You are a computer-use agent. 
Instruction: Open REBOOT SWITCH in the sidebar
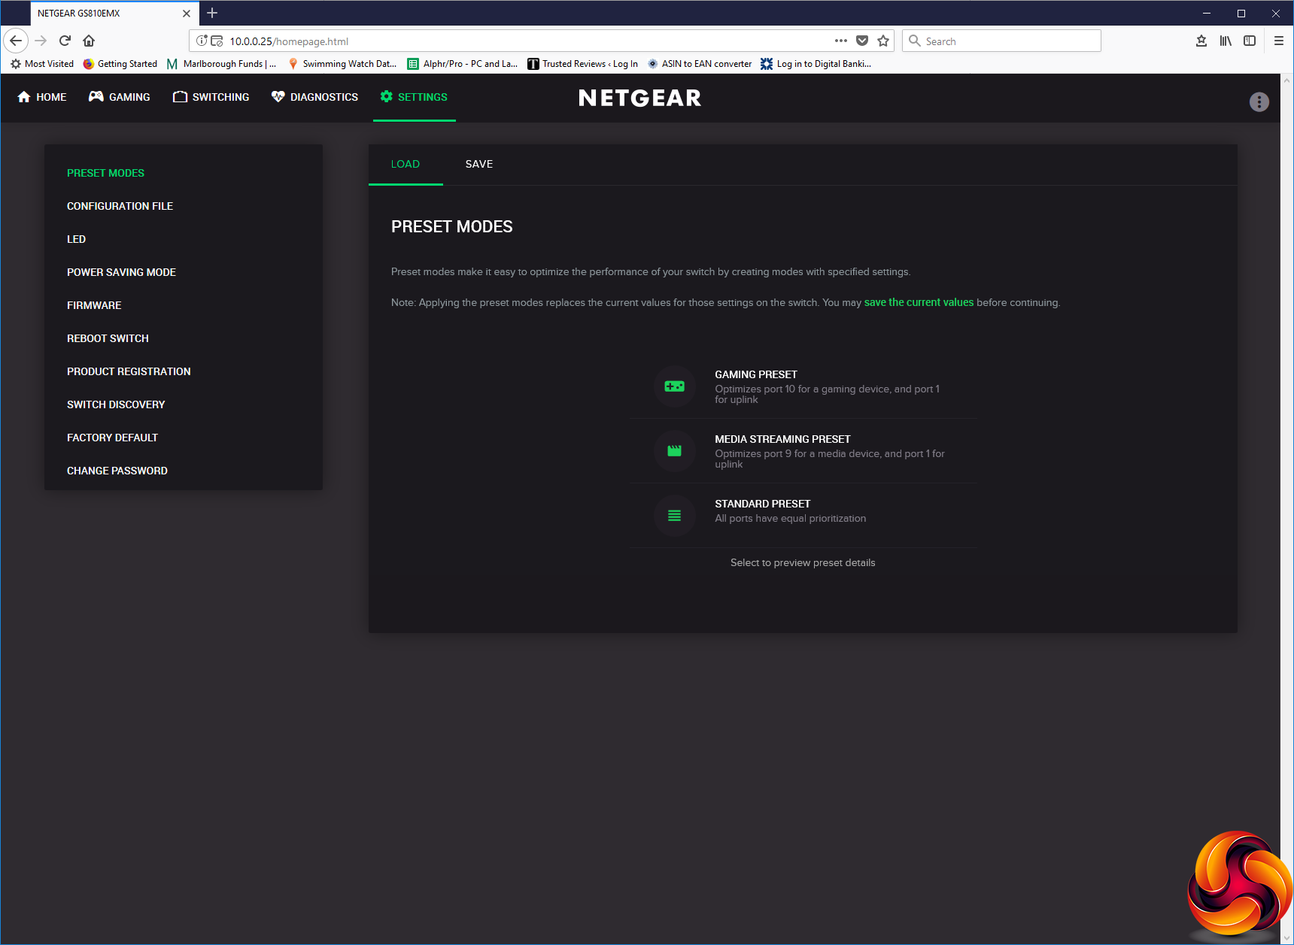pos(108,338)
